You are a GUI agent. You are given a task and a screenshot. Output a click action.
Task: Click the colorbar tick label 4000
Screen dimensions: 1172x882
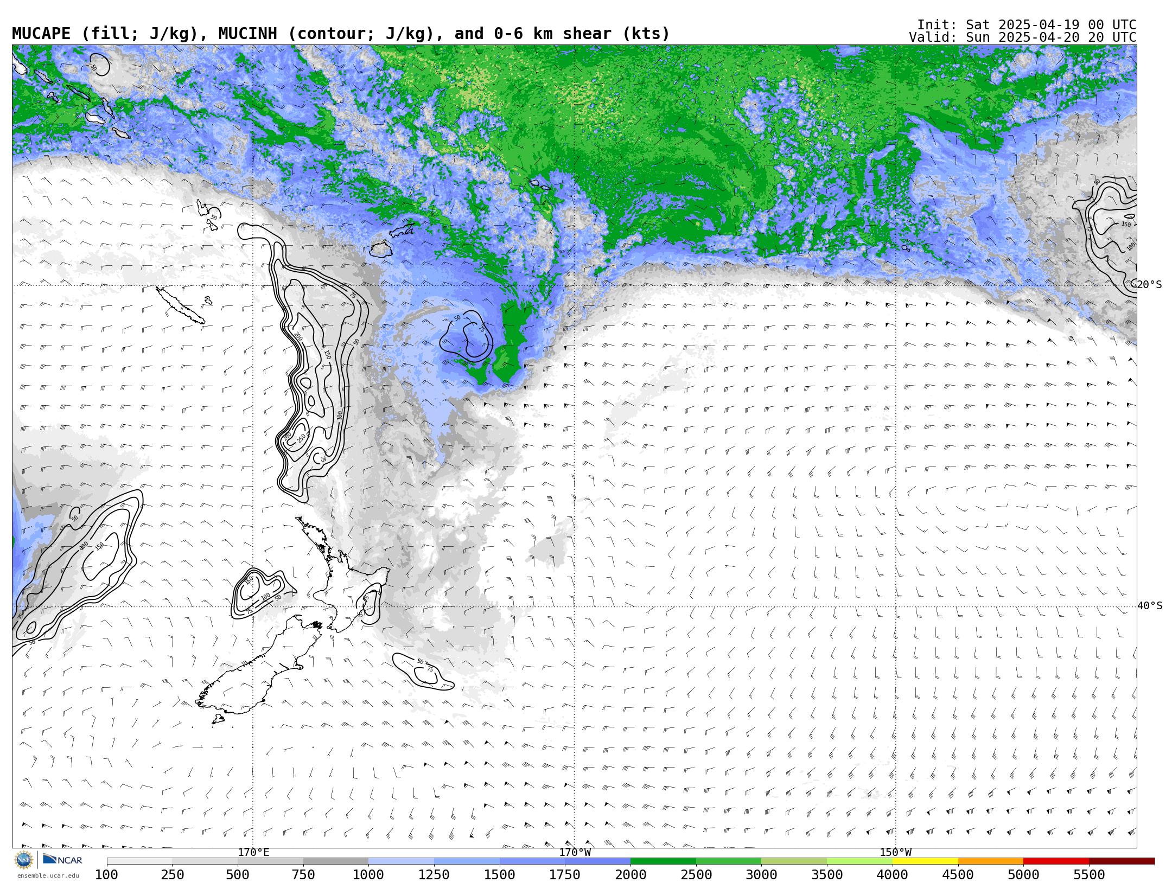point(893,875)
